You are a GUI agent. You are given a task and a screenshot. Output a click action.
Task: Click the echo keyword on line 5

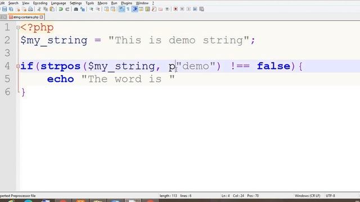(x=61, y=79)
